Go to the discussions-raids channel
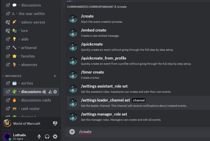 tap(36, 100)
